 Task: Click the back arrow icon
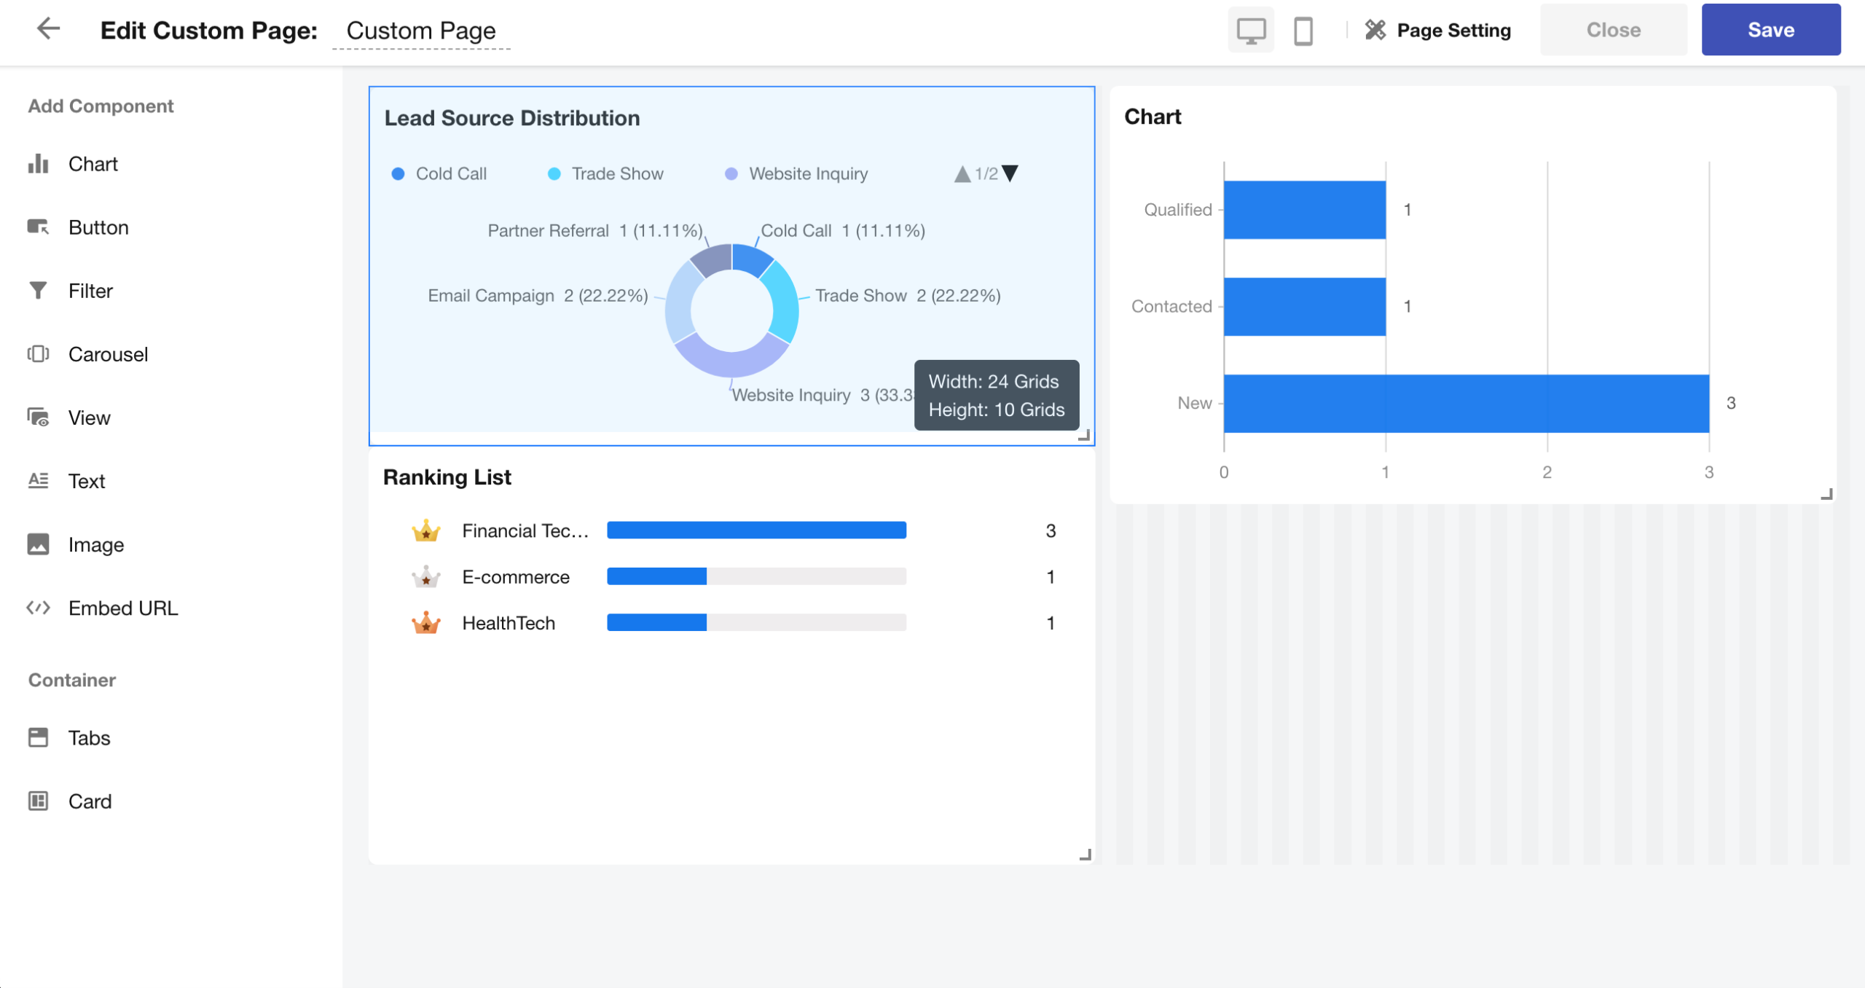(x=48, y=29)
